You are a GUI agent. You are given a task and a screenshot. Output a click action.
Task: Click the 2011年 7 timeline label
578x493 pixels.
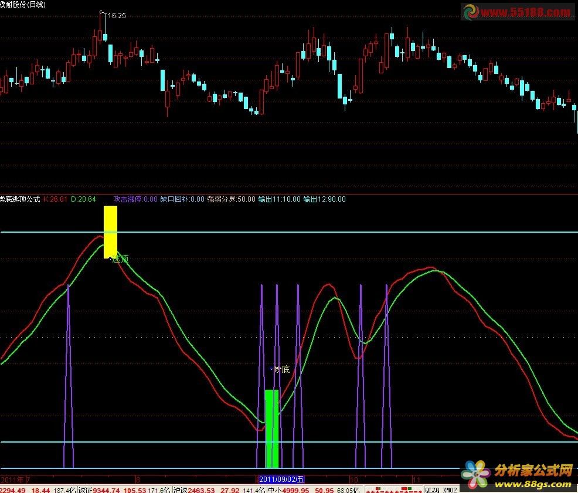[15, 480]
